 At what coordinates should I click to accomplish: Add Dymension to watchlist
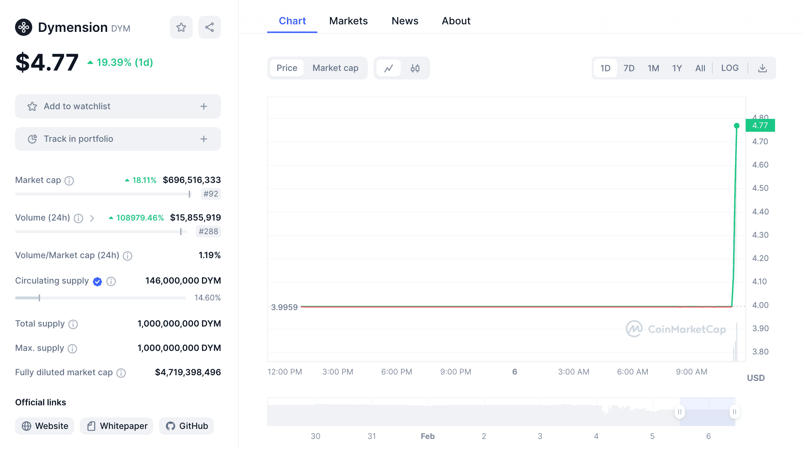(x=118, y=106)
